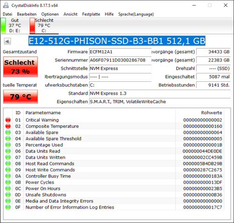Click raw value 0000000000001B

tap(203, 145)
